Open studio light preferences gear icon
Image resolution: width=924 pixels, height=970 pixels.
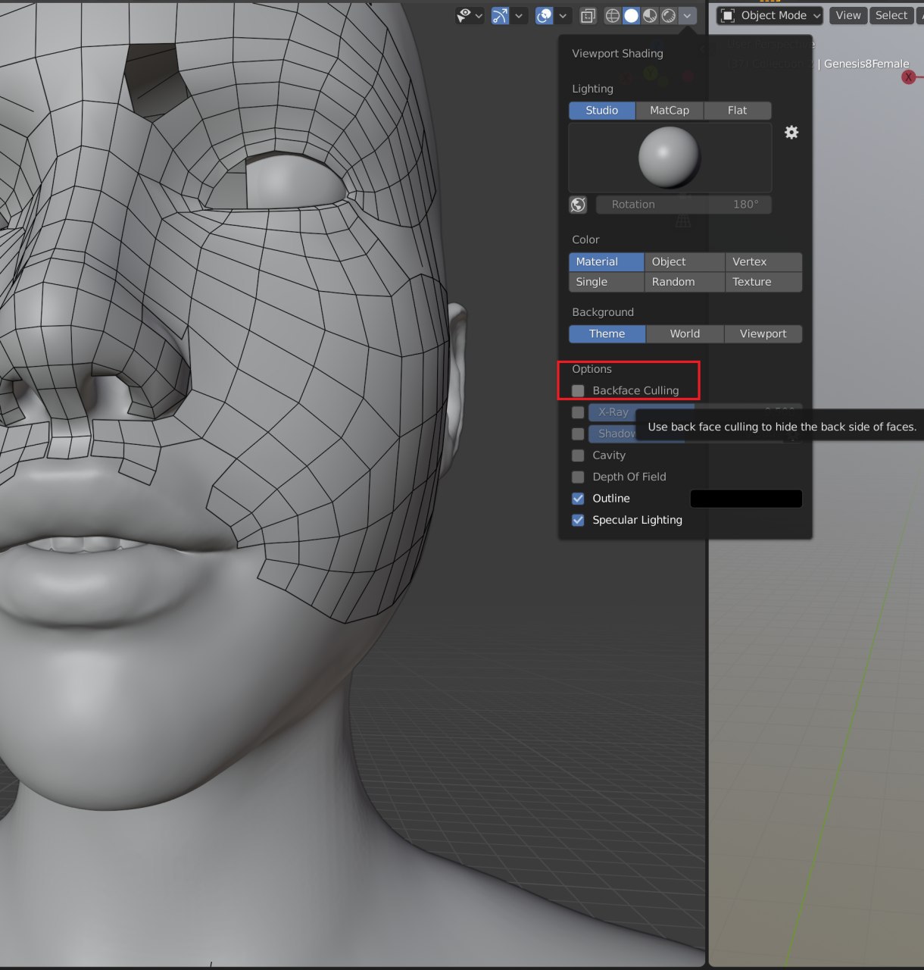pos(791,133)
